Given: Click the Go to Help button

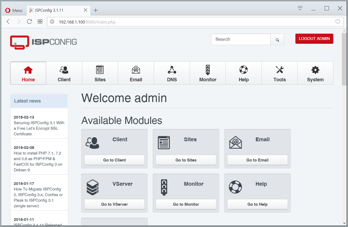Looking at the screenshot, I should pos(258,204).
